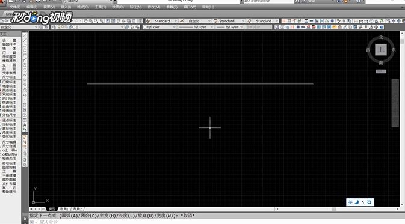Click the top face of the ViewCube
Image resolution: width=405 pixels, height=224 pixels.
tap(381, 50)
